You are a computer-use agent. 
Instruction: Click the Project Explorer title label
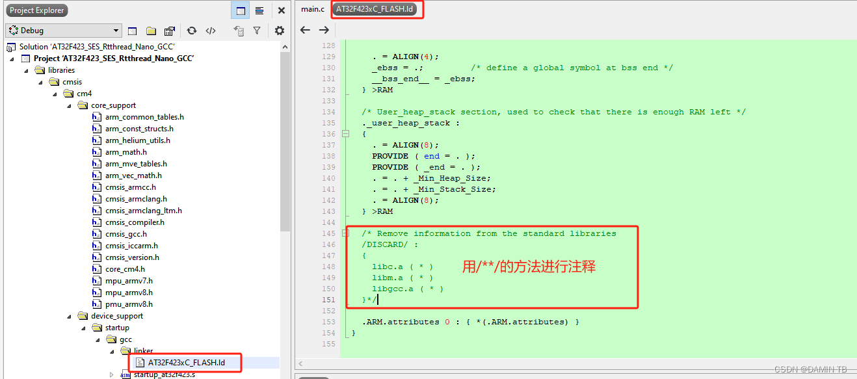tap(36, 10)
